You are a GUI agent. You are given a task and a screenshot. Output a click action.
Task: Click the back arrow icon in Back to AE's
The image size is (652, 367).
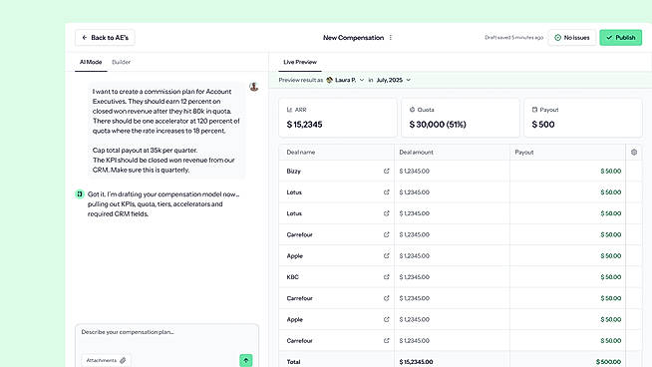click(85, 38)
